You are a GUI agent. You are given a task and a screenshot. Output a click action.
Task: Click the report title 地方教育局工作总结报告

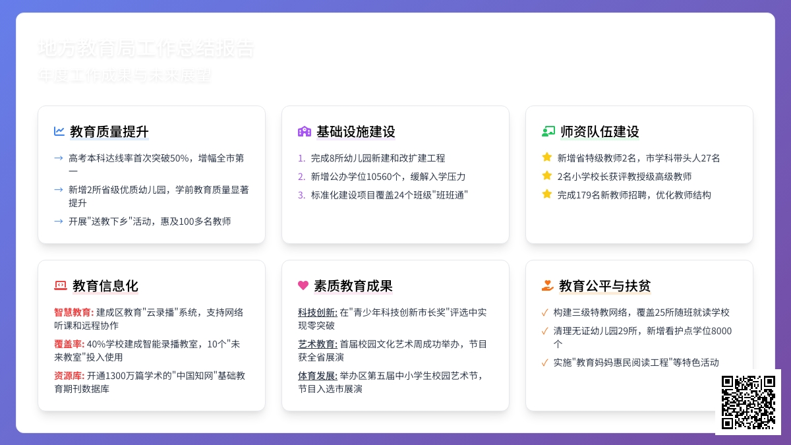point(146,49)
